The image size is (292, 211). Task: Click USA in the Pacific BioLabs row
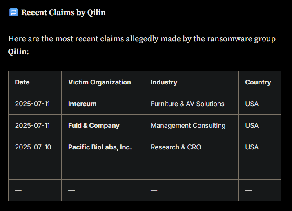(x=252, y=147)
